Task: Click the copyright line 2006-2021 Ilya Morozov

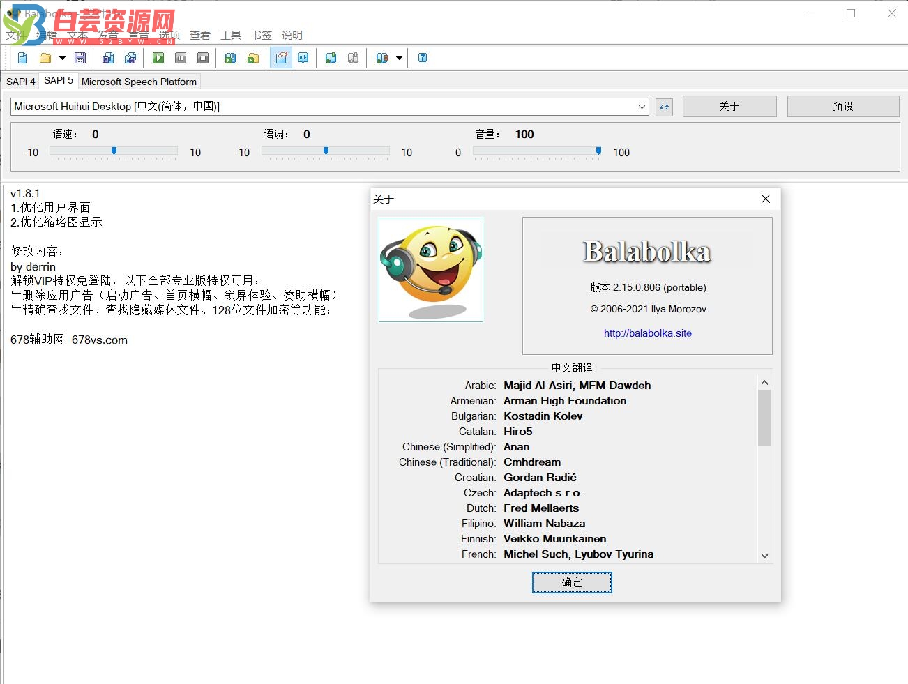Action: click(x=649, y=309)
